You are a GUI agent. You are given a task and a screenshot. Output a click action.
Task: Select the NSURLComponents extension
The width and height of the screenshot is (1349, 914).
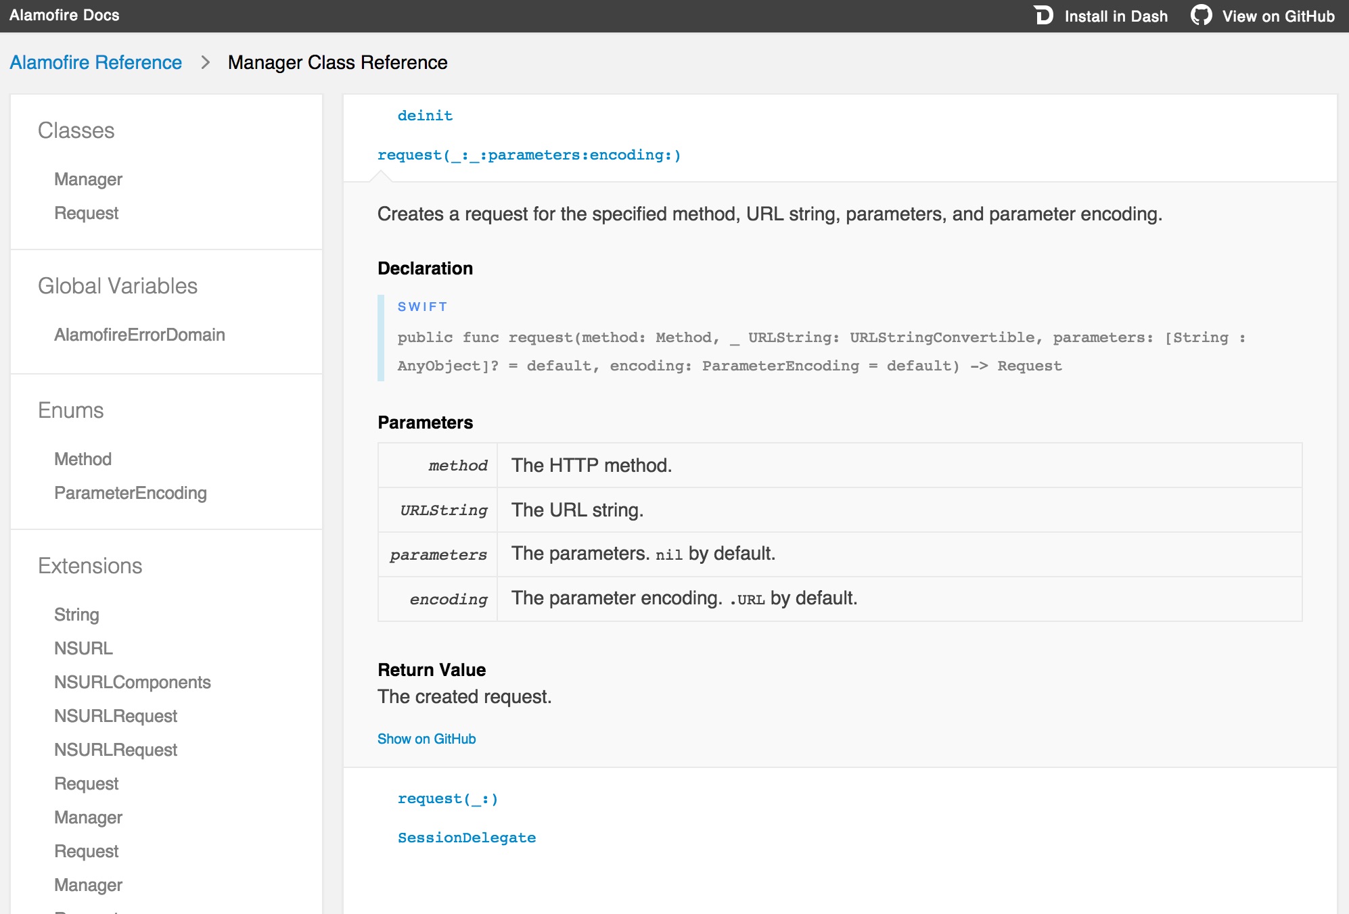coord(132,682)
